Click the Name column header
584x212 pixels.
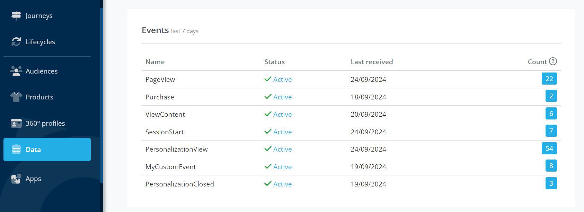[x=155, y=62]
